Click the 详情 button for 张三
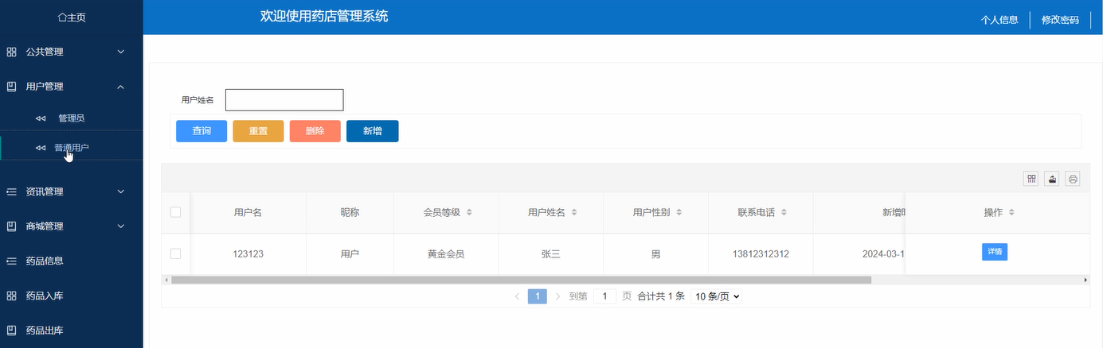This screenshot has height=348, width=1103. point(995,251)
